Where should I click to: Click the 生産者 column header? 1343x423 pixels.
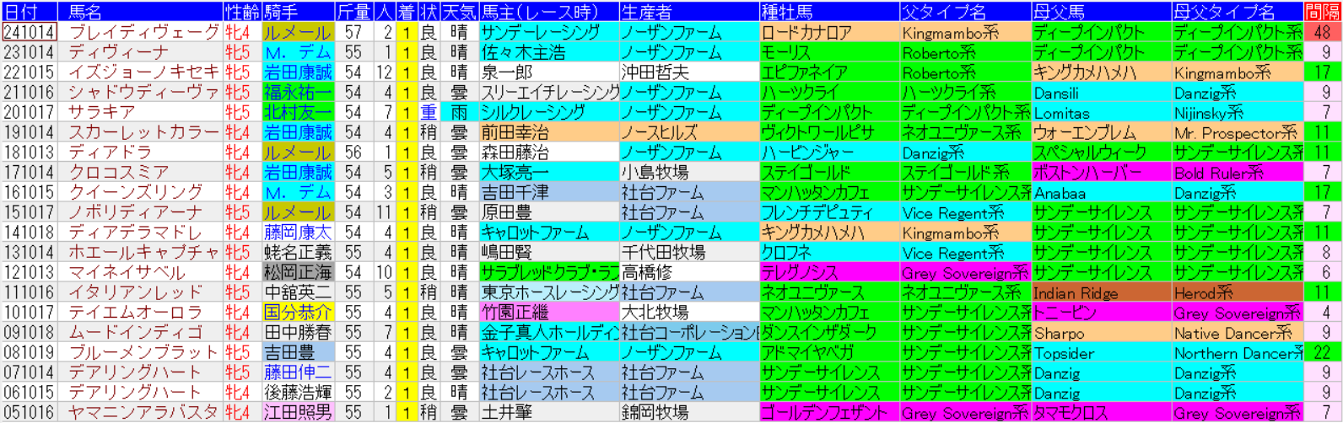pos(689,12)
